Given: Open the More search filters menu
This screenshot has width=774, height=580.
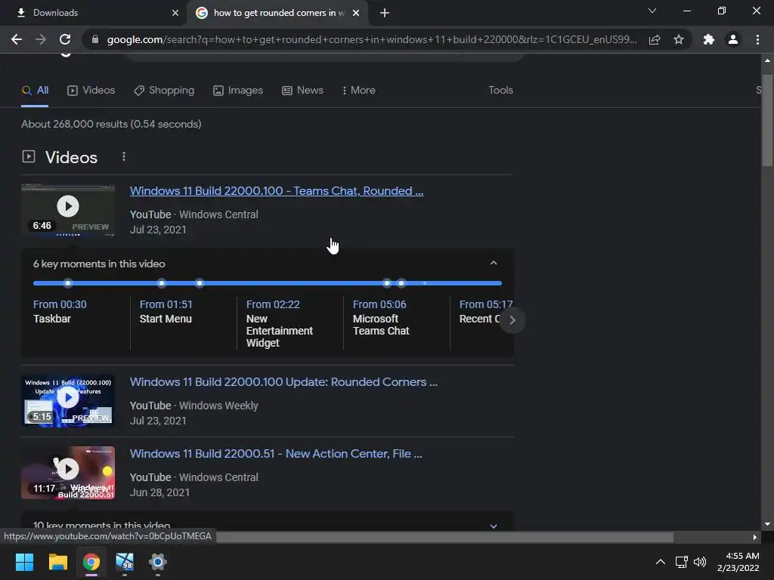Looking at the screenshot, I should point(359,91).
